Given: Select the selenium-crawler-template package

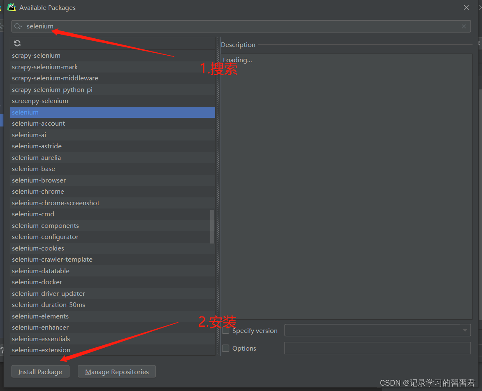Looking at the screenshot, I should (113, 260).
